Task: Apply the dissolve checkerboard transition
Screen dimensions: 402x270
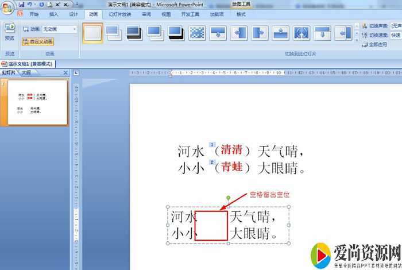Action: (197, 33)
